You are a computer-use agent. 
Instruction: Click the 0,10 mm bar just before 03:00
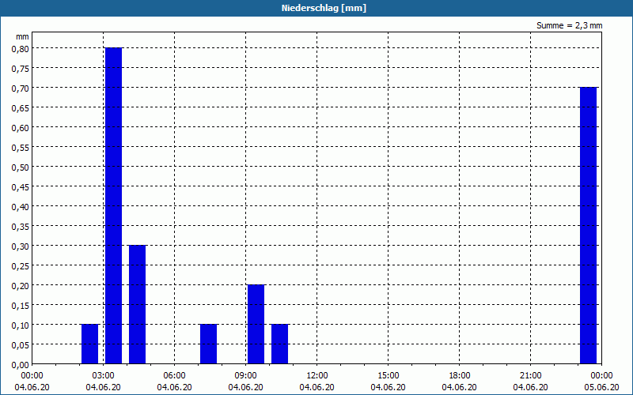[89, 344]
